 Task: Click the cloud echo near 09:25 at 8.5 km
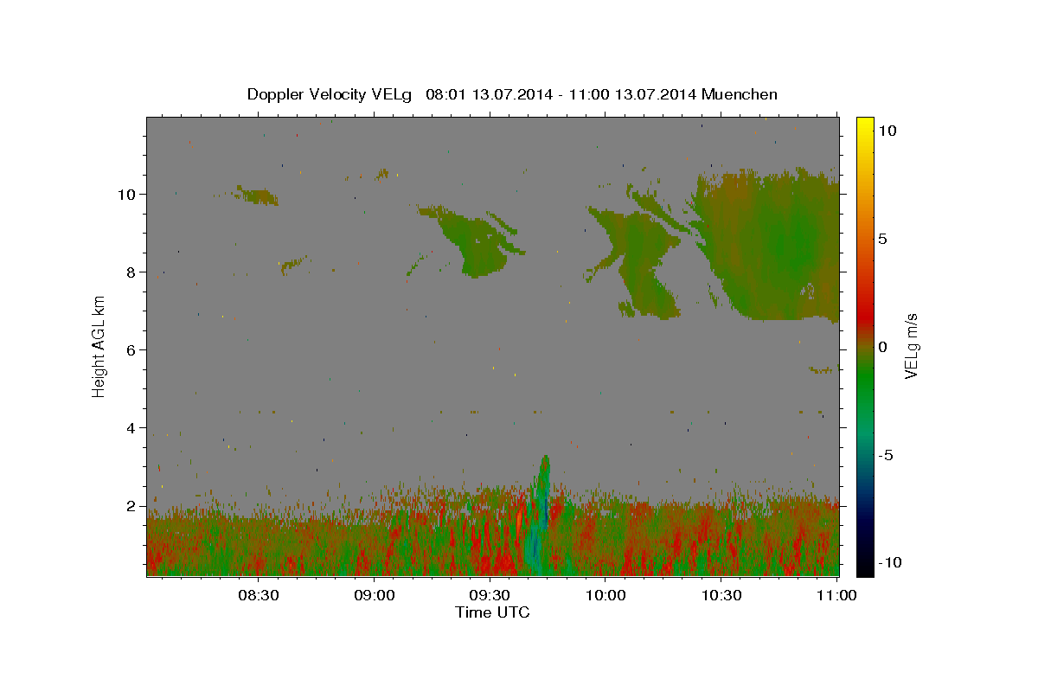472,242
